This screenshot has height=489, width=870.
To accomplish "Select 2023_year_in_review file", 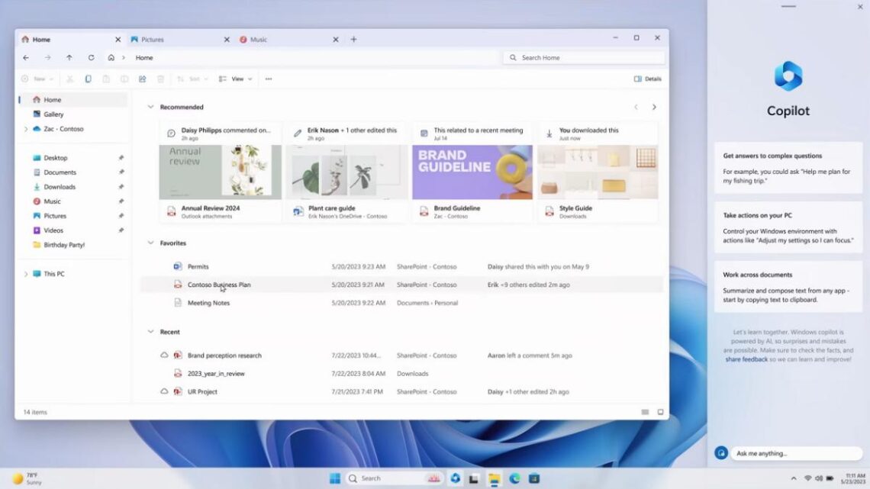I will (401, 374).
